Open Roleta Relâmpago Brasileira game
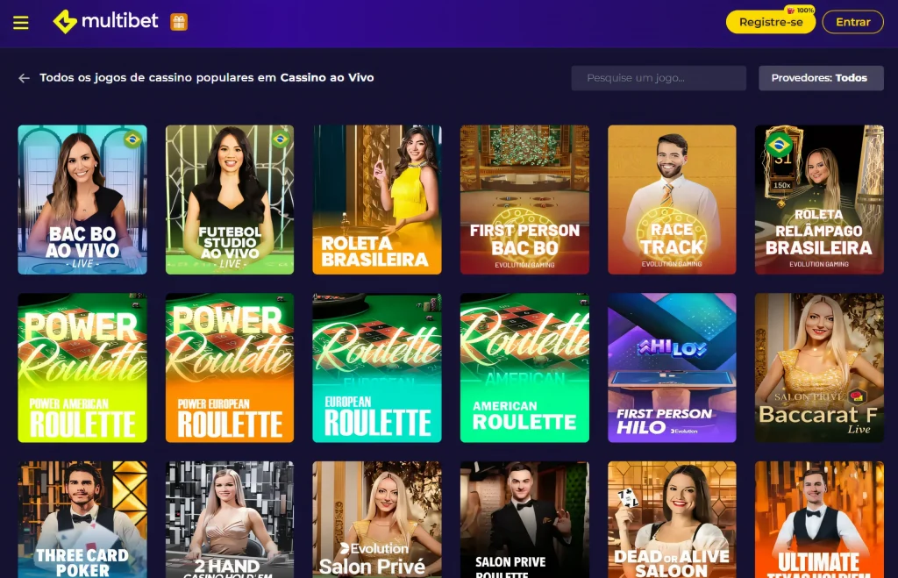This screenshot has width=898, height=578. pyautogui.click(x=819, y=200)
